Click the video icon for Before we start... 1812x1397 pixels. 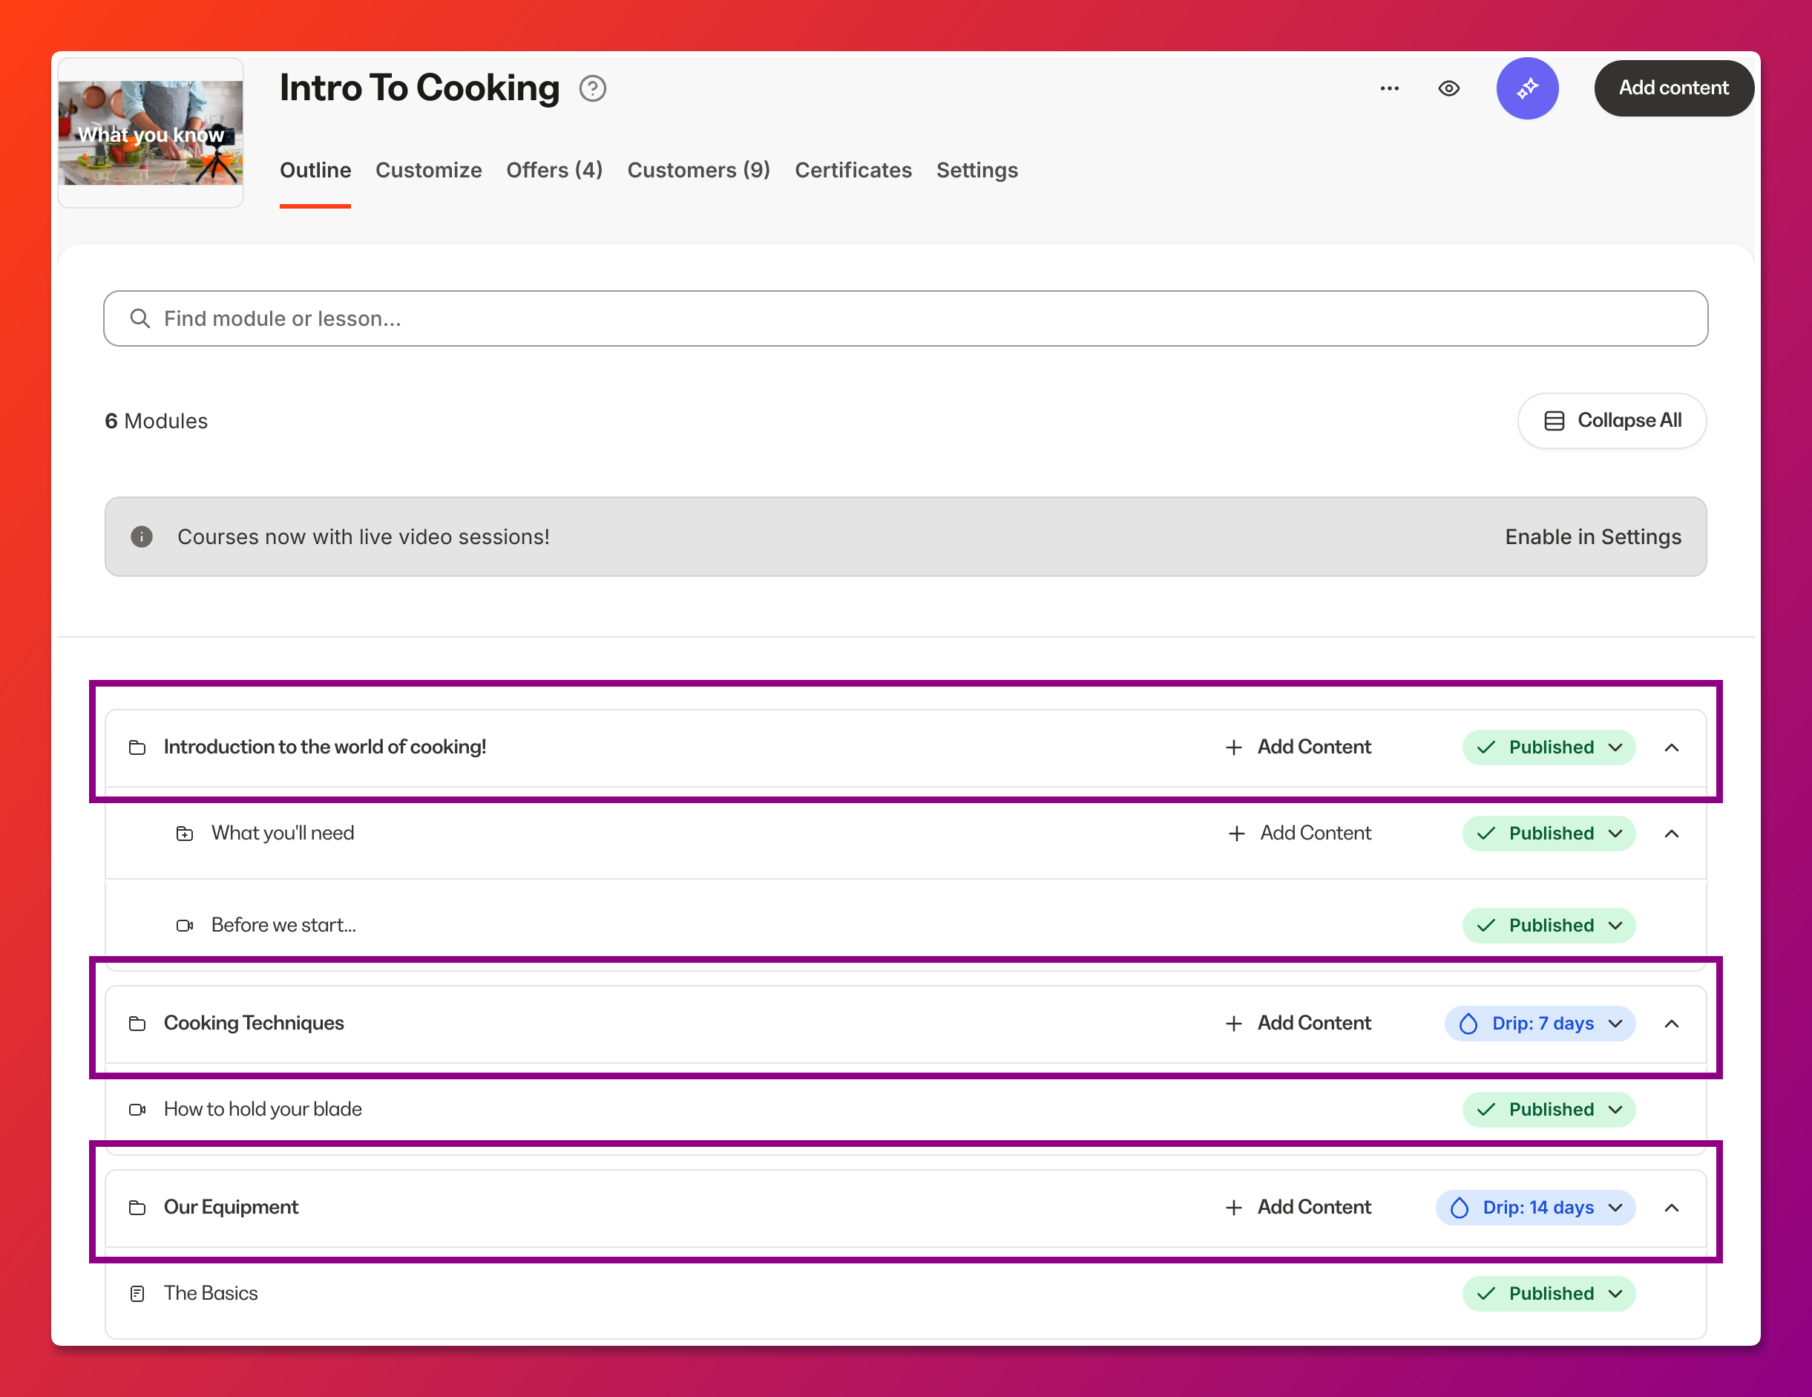[x=185, y=926]
